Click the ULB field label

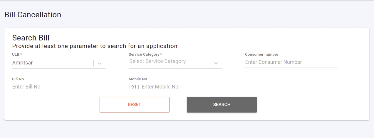coord(17,54)
